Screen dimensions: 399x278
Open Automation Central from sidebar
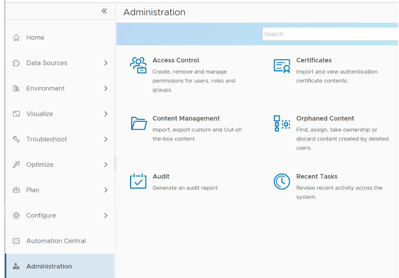coord(56,241)
